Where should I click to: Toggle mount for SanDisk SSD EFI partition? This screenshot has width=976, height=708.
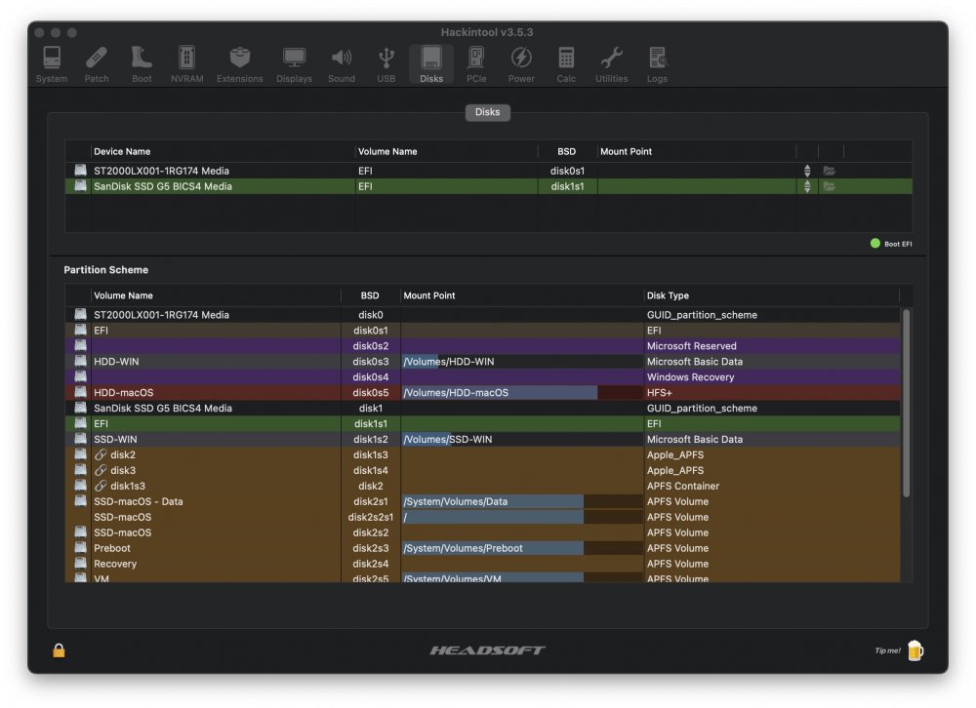(807, 186)
